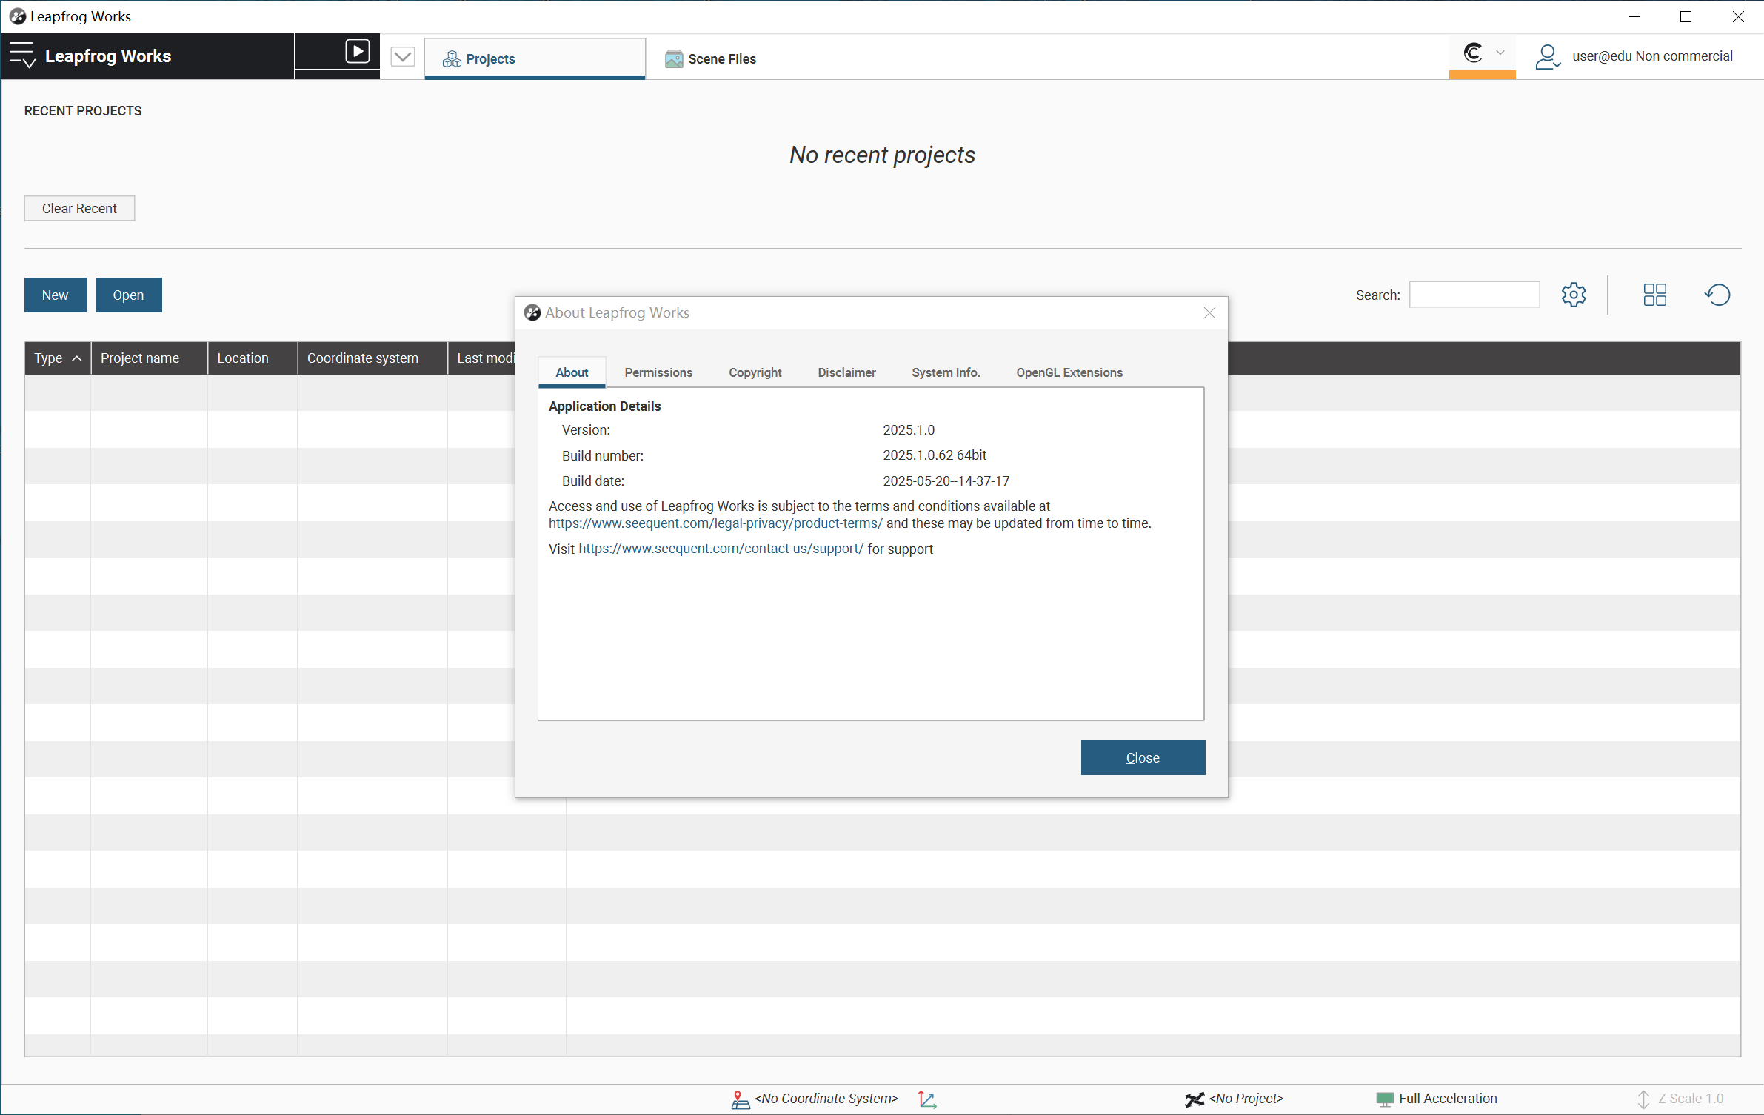This screenshot has height=1115, width=1764.
Task: Click the version value 2025.1.0
Action: (x=909, y=430)
